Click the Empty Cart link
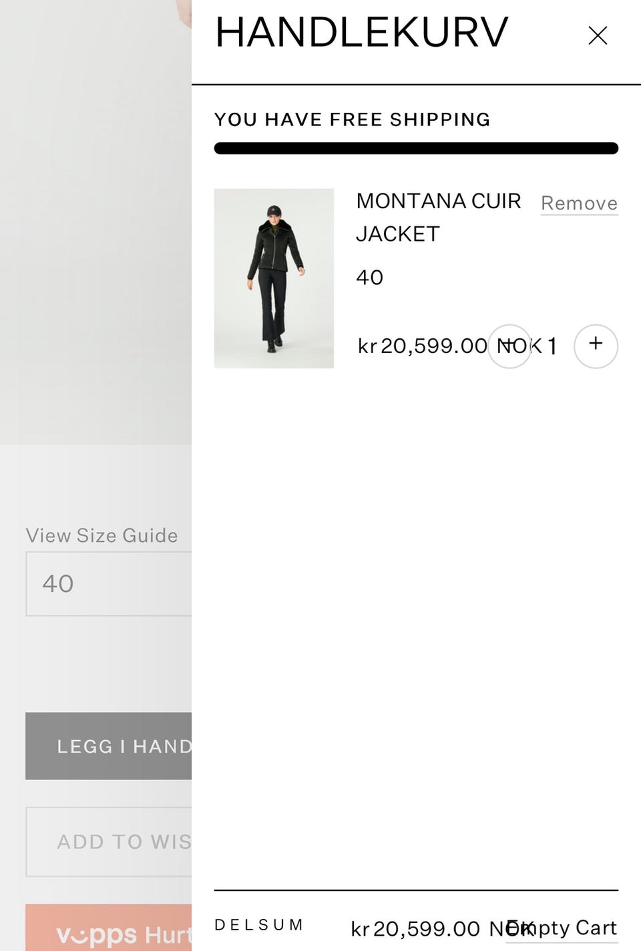 pyautogui.click(x=562, y=928)
